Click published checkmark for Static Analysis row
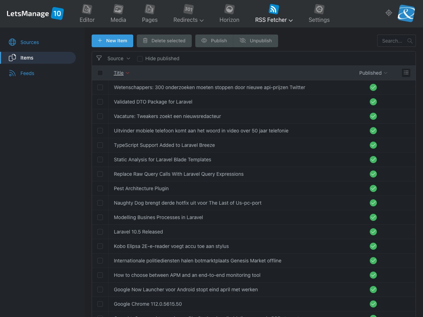This screenshot has height=317, width=423. 373,160
